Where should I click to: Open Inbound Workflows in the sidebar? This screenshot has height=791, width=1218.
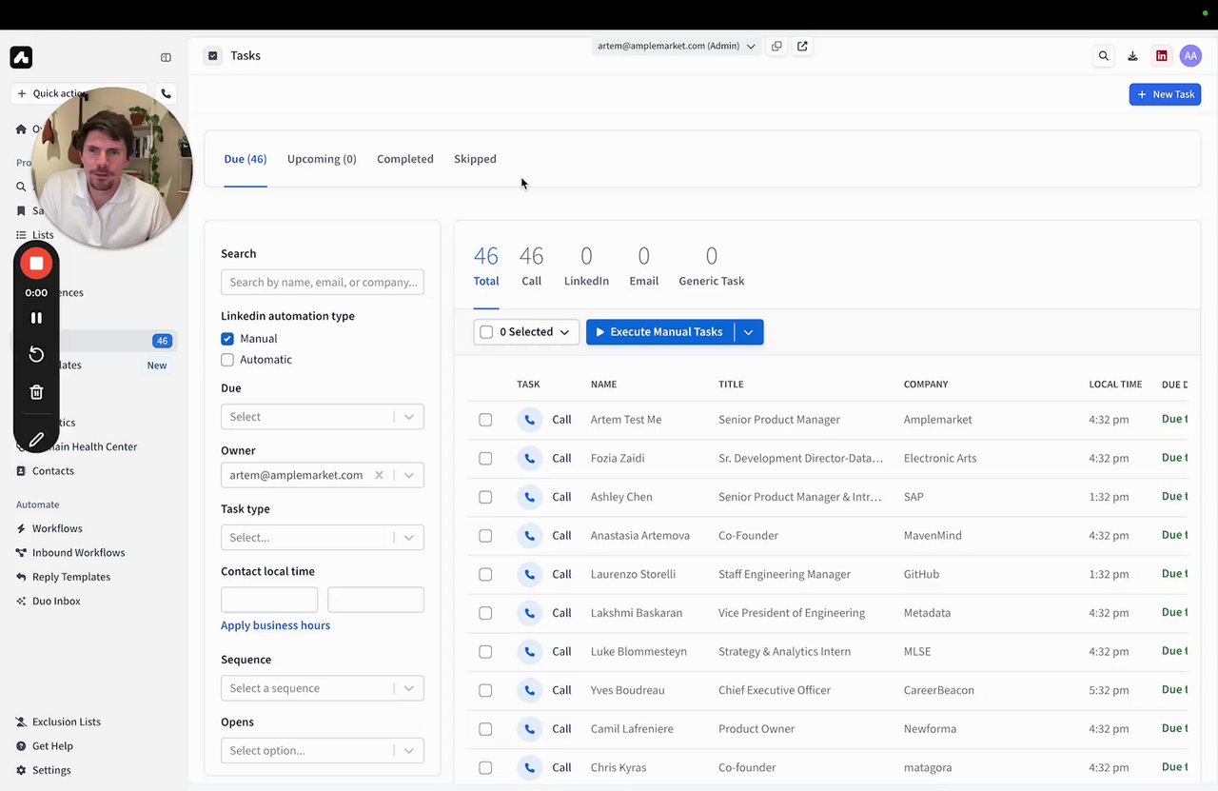78,553
